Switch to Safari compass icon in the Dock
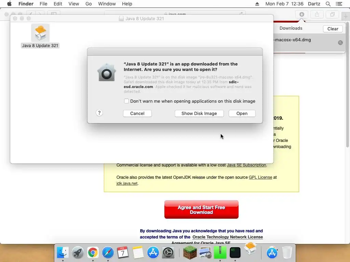The width and height of the screenshot is (350, 262). [108, 252]
